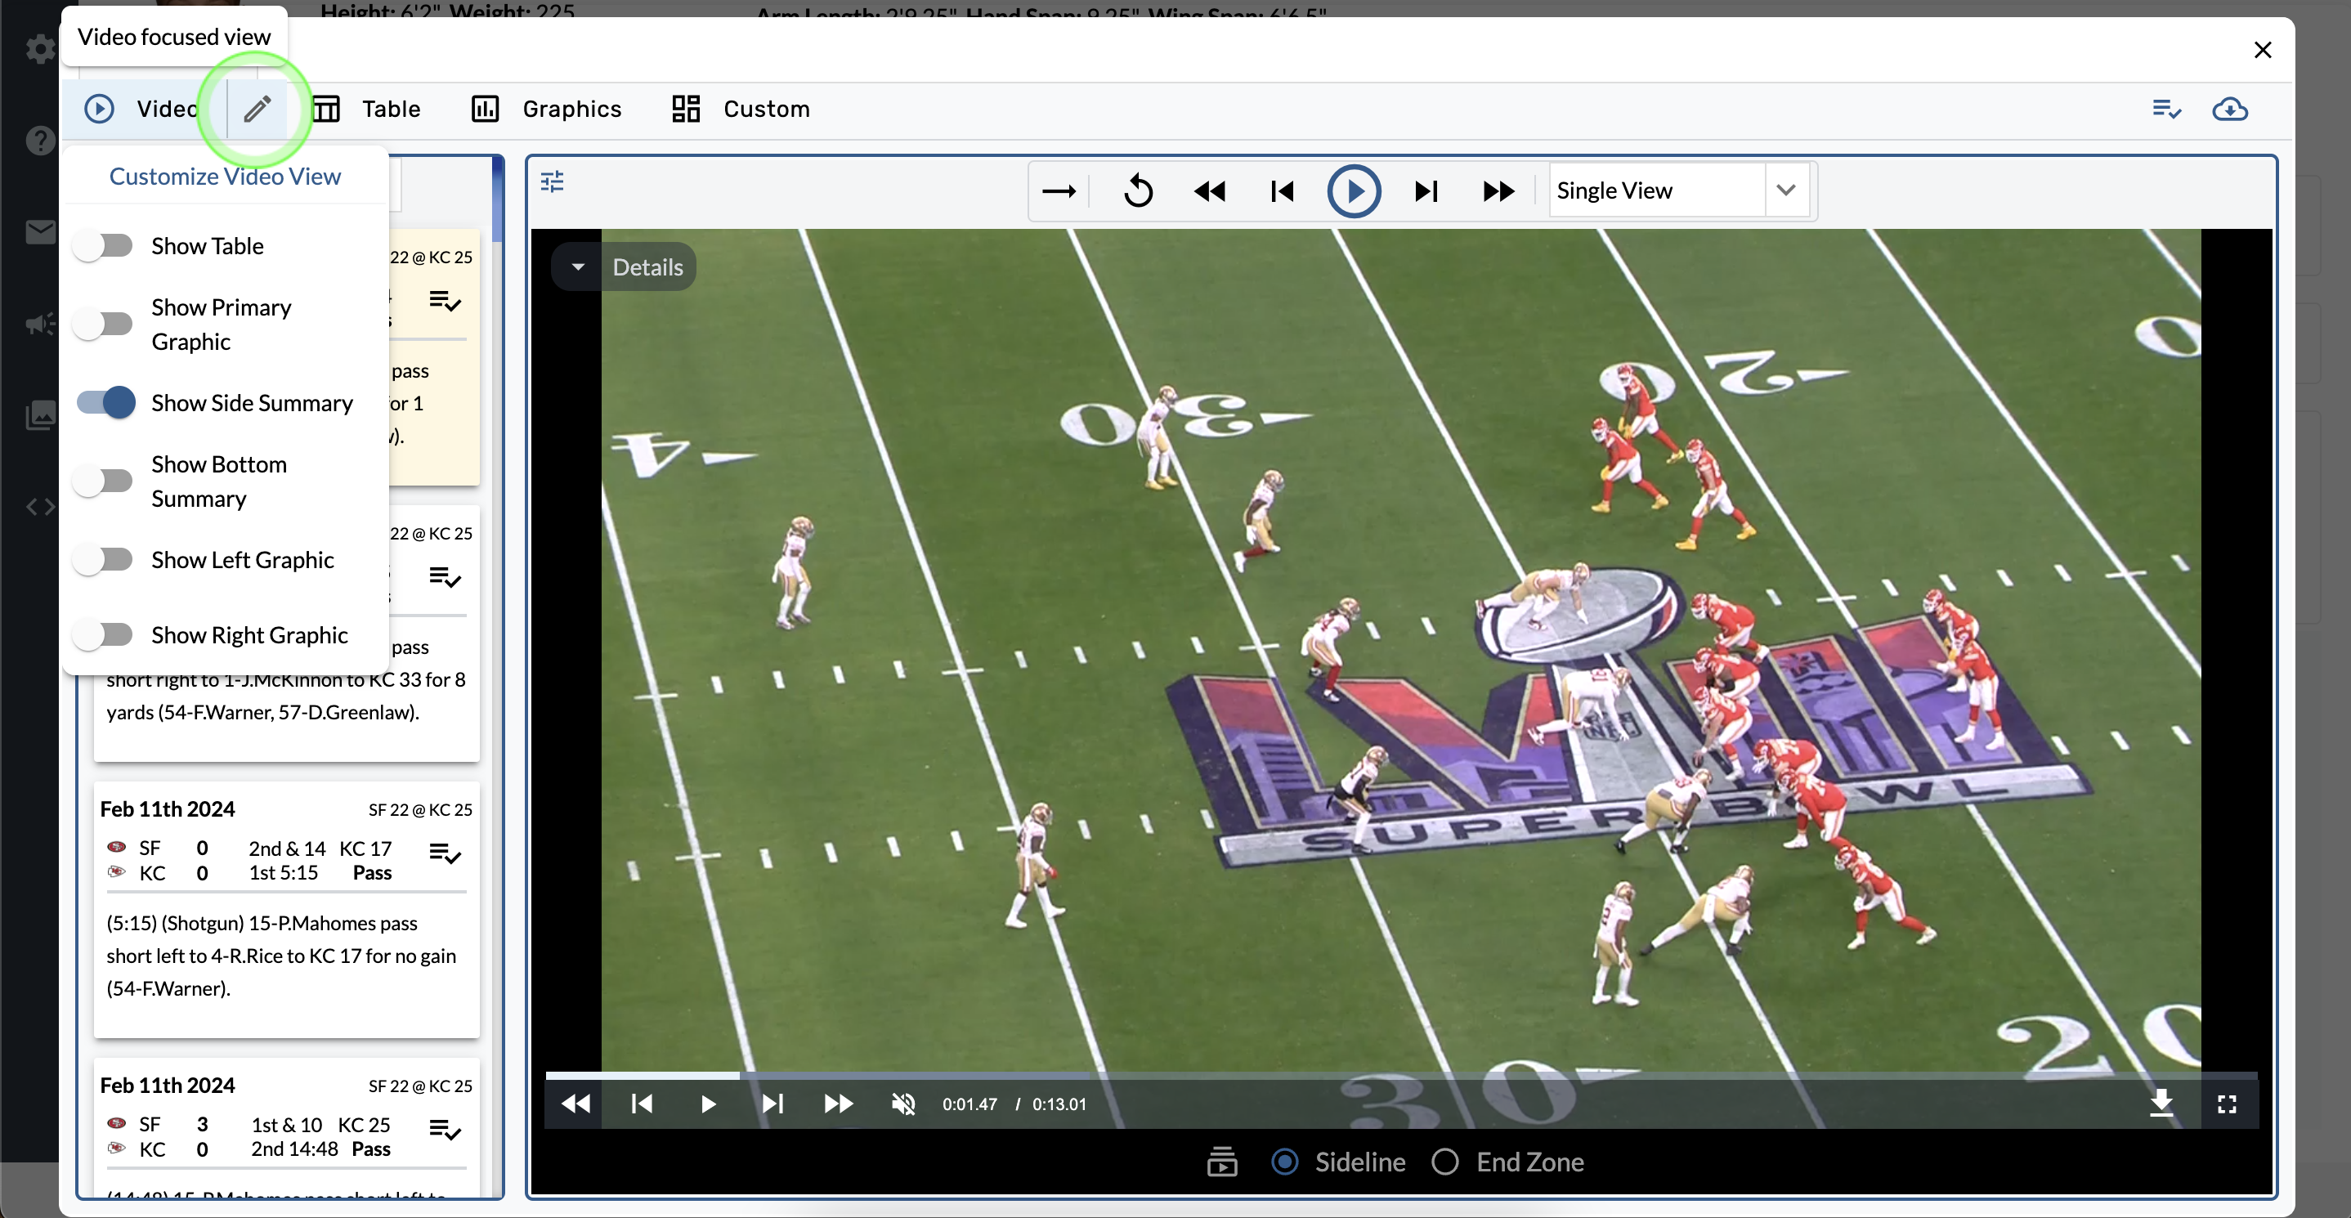Collapse the Details overlay
The width and height of the screenshot is (2351, 1218).
point(577,266)
